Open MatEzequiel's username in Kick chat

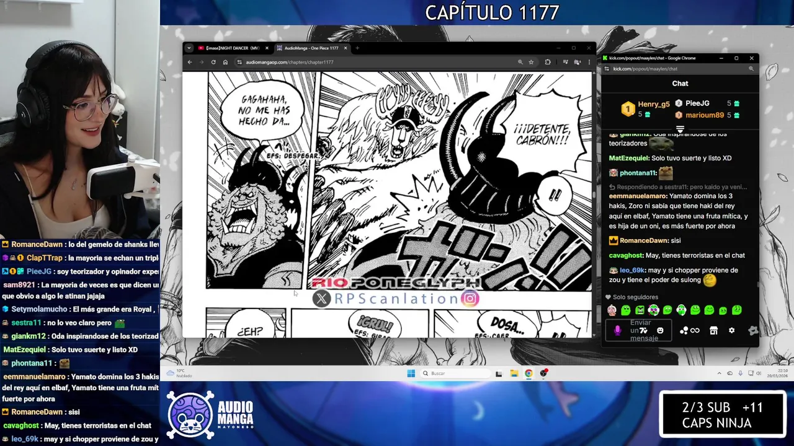[628, 158]
